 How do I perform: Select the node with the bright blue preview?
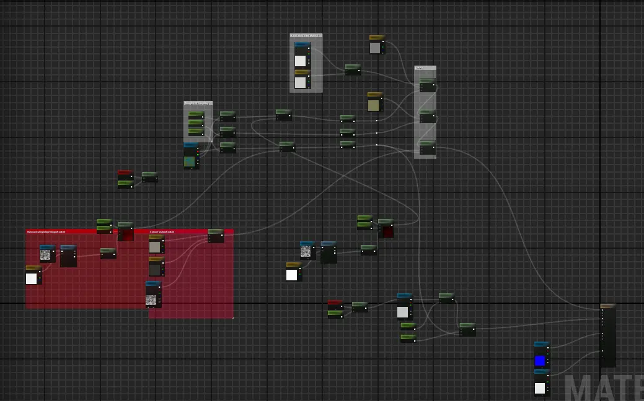click(x=541, y=355)
